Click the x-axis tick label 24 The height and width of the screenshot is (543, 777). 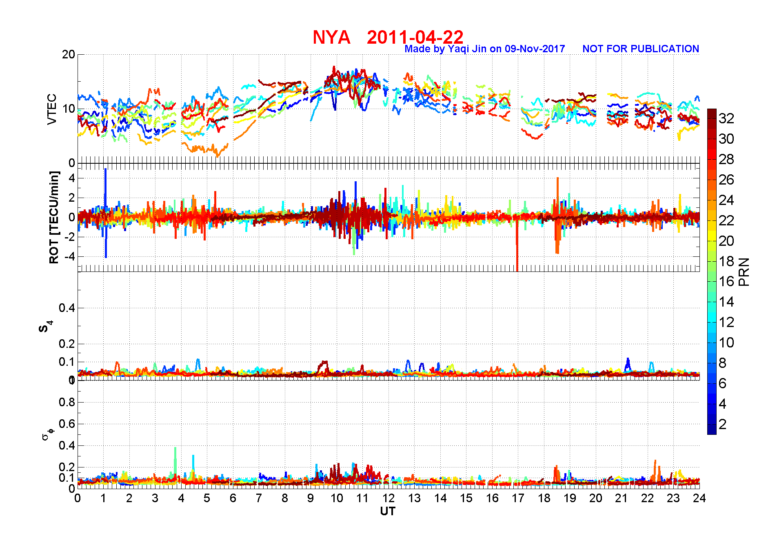point(699,498)
